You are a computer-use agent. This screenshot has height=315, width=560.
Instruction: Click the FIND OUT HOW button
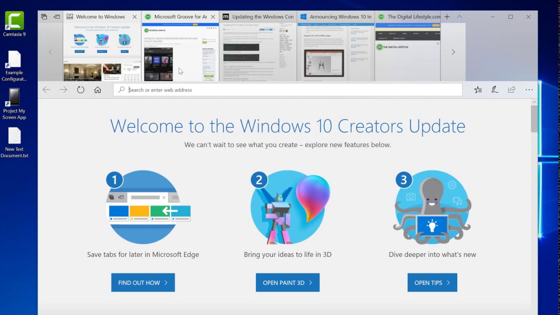click(x=143, y=283)
